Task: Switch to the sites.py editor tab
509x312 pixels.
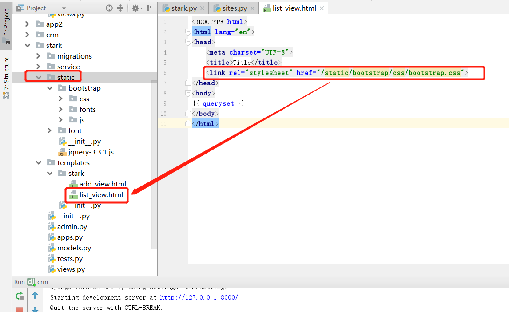Action: [235, 8]
